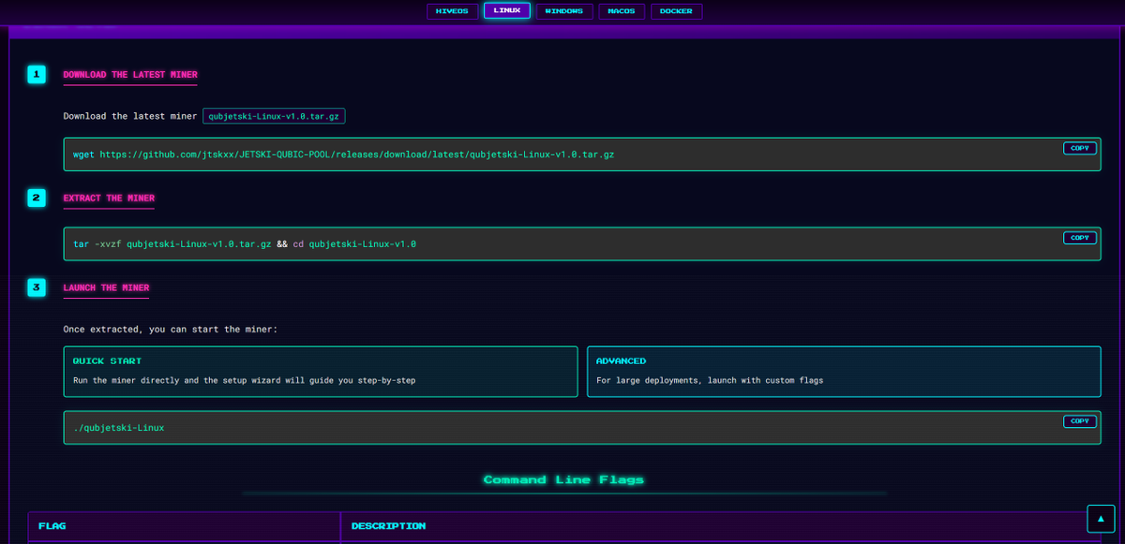The height and width of the screenshot is (544, 1125).
Task: Click the EXTRACT THE MINER heading
Action: tap(109, 198)
